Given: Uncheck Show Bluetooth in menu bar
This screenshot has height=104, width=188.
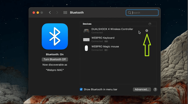Looking at the screenshot, I should click(81, 89).
